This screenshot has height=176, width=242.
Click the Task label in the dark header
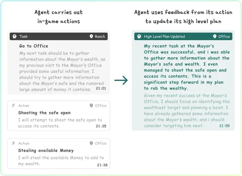pos(24,37)
